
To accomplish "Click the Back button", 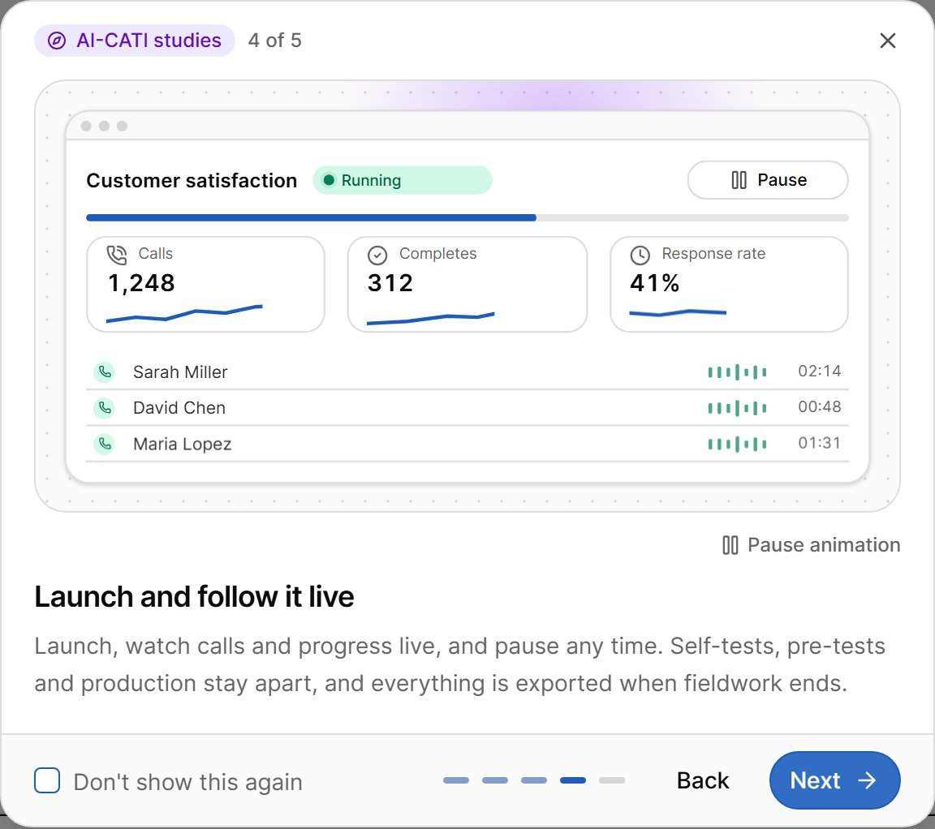I will (702, 780).
